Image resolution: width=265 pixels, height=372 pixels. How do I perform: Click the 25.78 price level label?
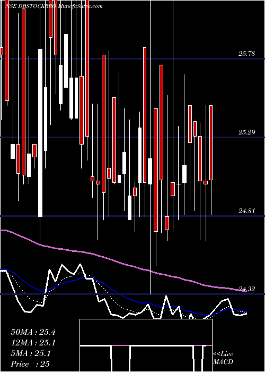[246, 54]
